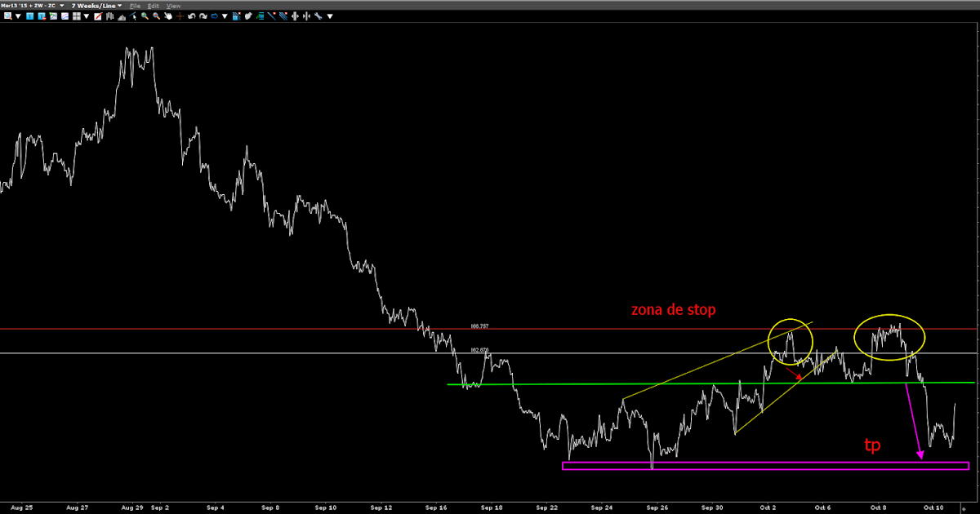
Task: Click the locked trendlines icon
Action: [x=236, y=16]
